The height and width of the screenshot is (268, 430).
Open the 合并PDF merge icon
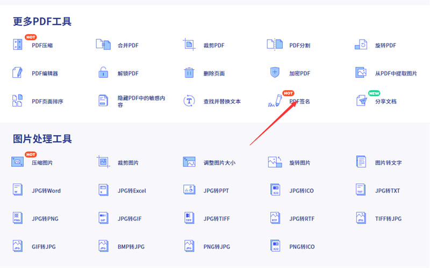[103, 45]
